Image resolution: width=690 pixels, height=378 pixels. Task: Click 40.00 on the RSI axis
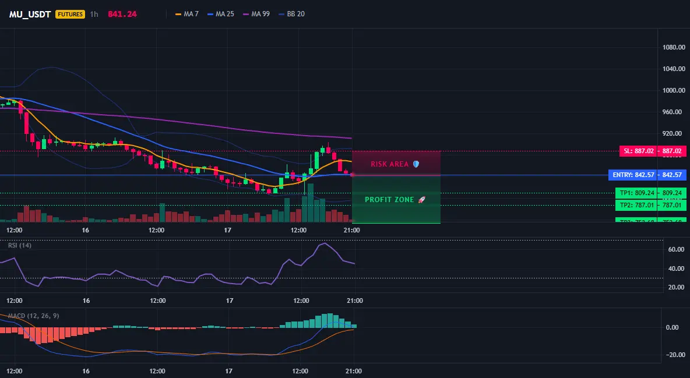point(677,269)
